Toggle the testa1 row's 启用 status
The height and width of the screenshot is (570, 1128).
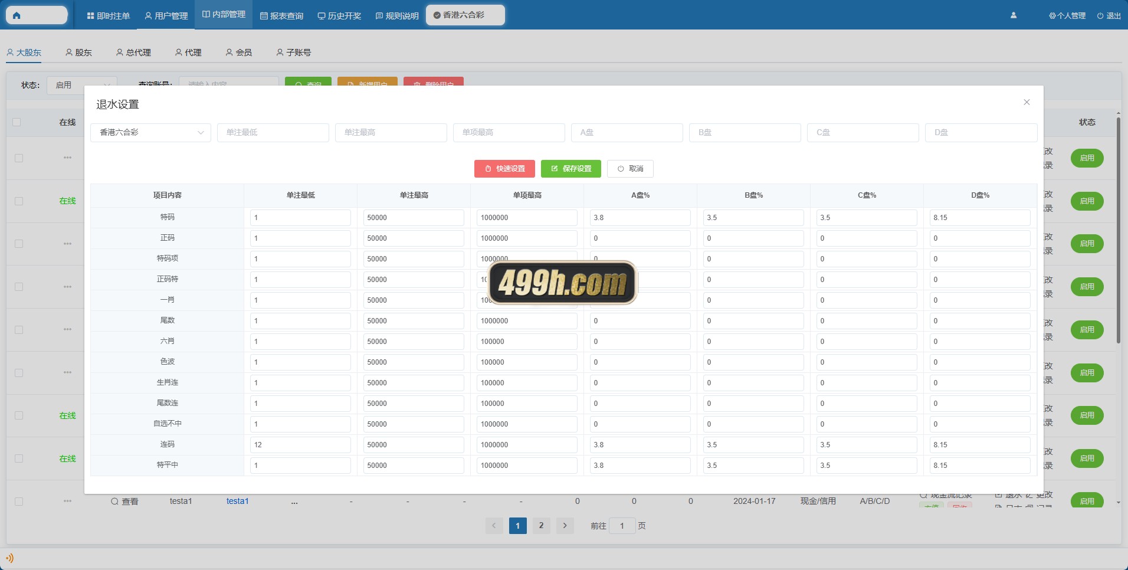[x=1087, y=500]
